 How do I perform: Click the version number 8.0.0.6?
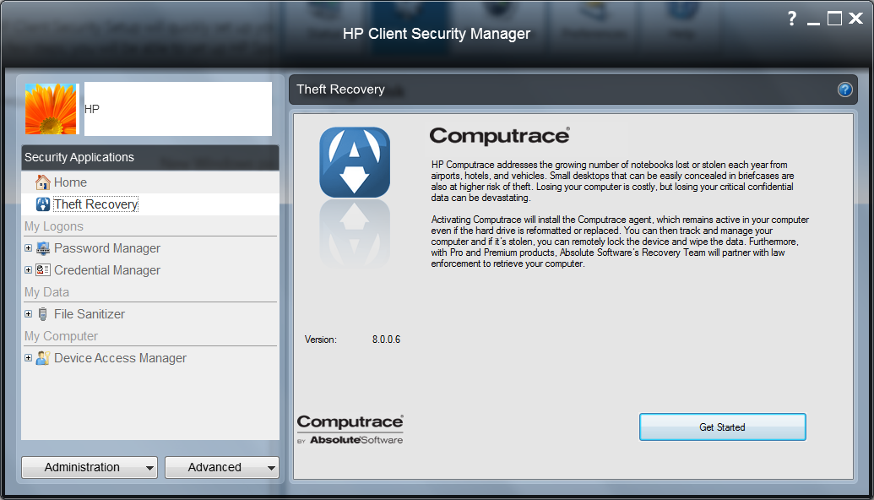pyautogui.click(x=386, y=340)
